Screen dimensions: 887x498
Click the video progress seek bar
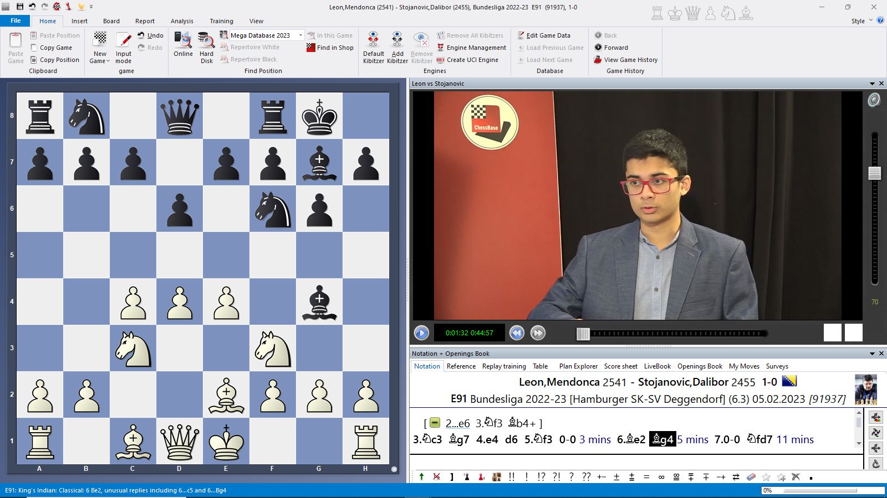pyautogui.click(x=676, y=333)
